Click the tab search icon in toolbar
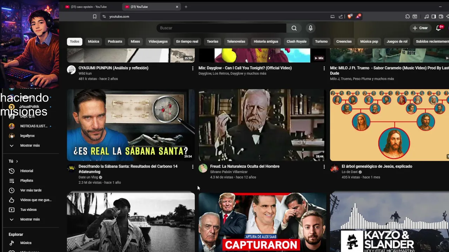 [x=415, y=16]
